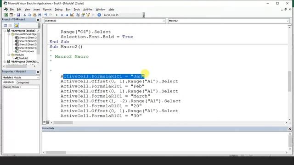294x165 pixels.
Task: Open the Add-Ins menu
Action: 88,9
